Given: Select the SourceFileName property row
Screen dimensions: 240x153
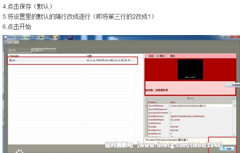Looking at the screenshot, I should pos(190,106).
